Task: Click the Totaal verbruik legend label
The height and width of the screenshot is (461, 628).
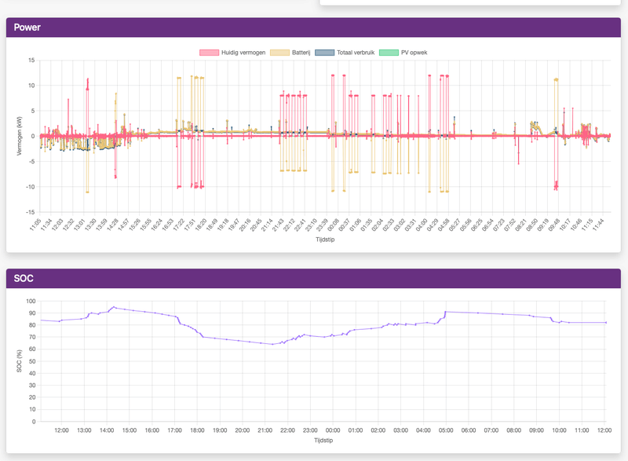Action: (356, 53)
